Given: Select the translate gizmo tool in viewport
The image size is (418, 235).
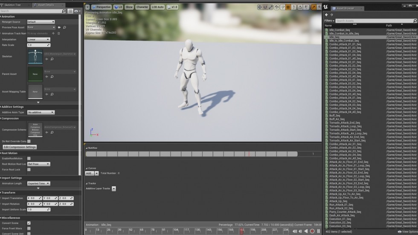Looking at the screenshot, I should (260, 7).
